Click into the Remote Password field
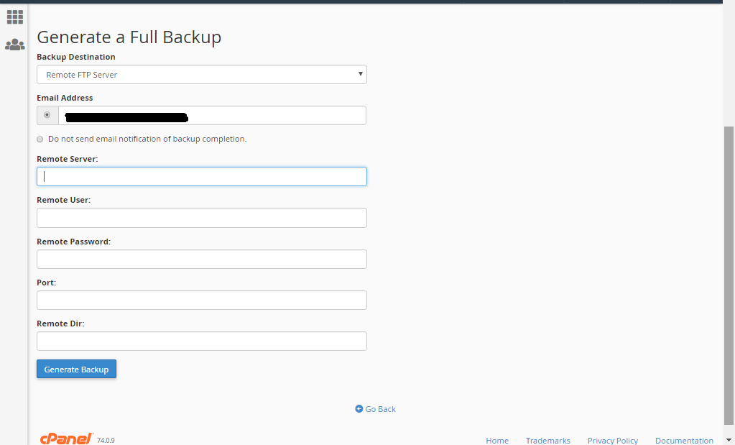Screen dimensions: 735x445 pyautogui.click(x=202, y=259)
